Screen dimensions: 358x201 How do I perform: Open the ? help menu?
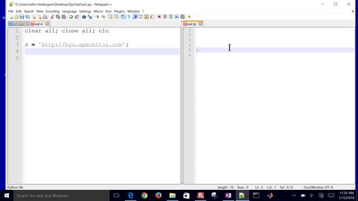pyautogui.click(x=143, y=11)
